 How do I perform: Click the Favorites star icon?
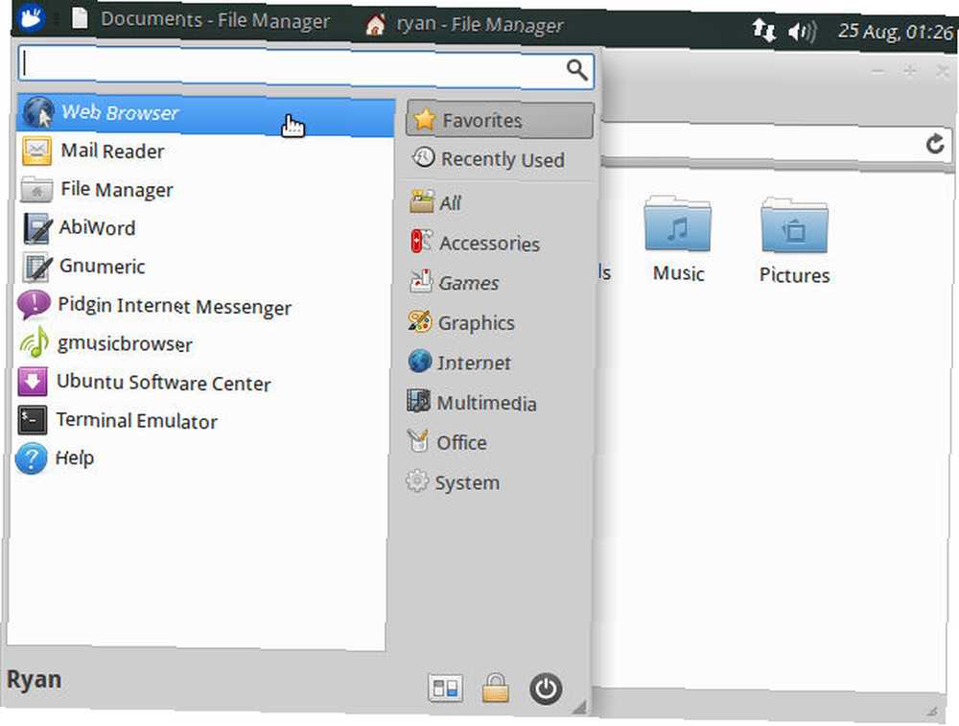pyautogui.click(x=425, y=119)
